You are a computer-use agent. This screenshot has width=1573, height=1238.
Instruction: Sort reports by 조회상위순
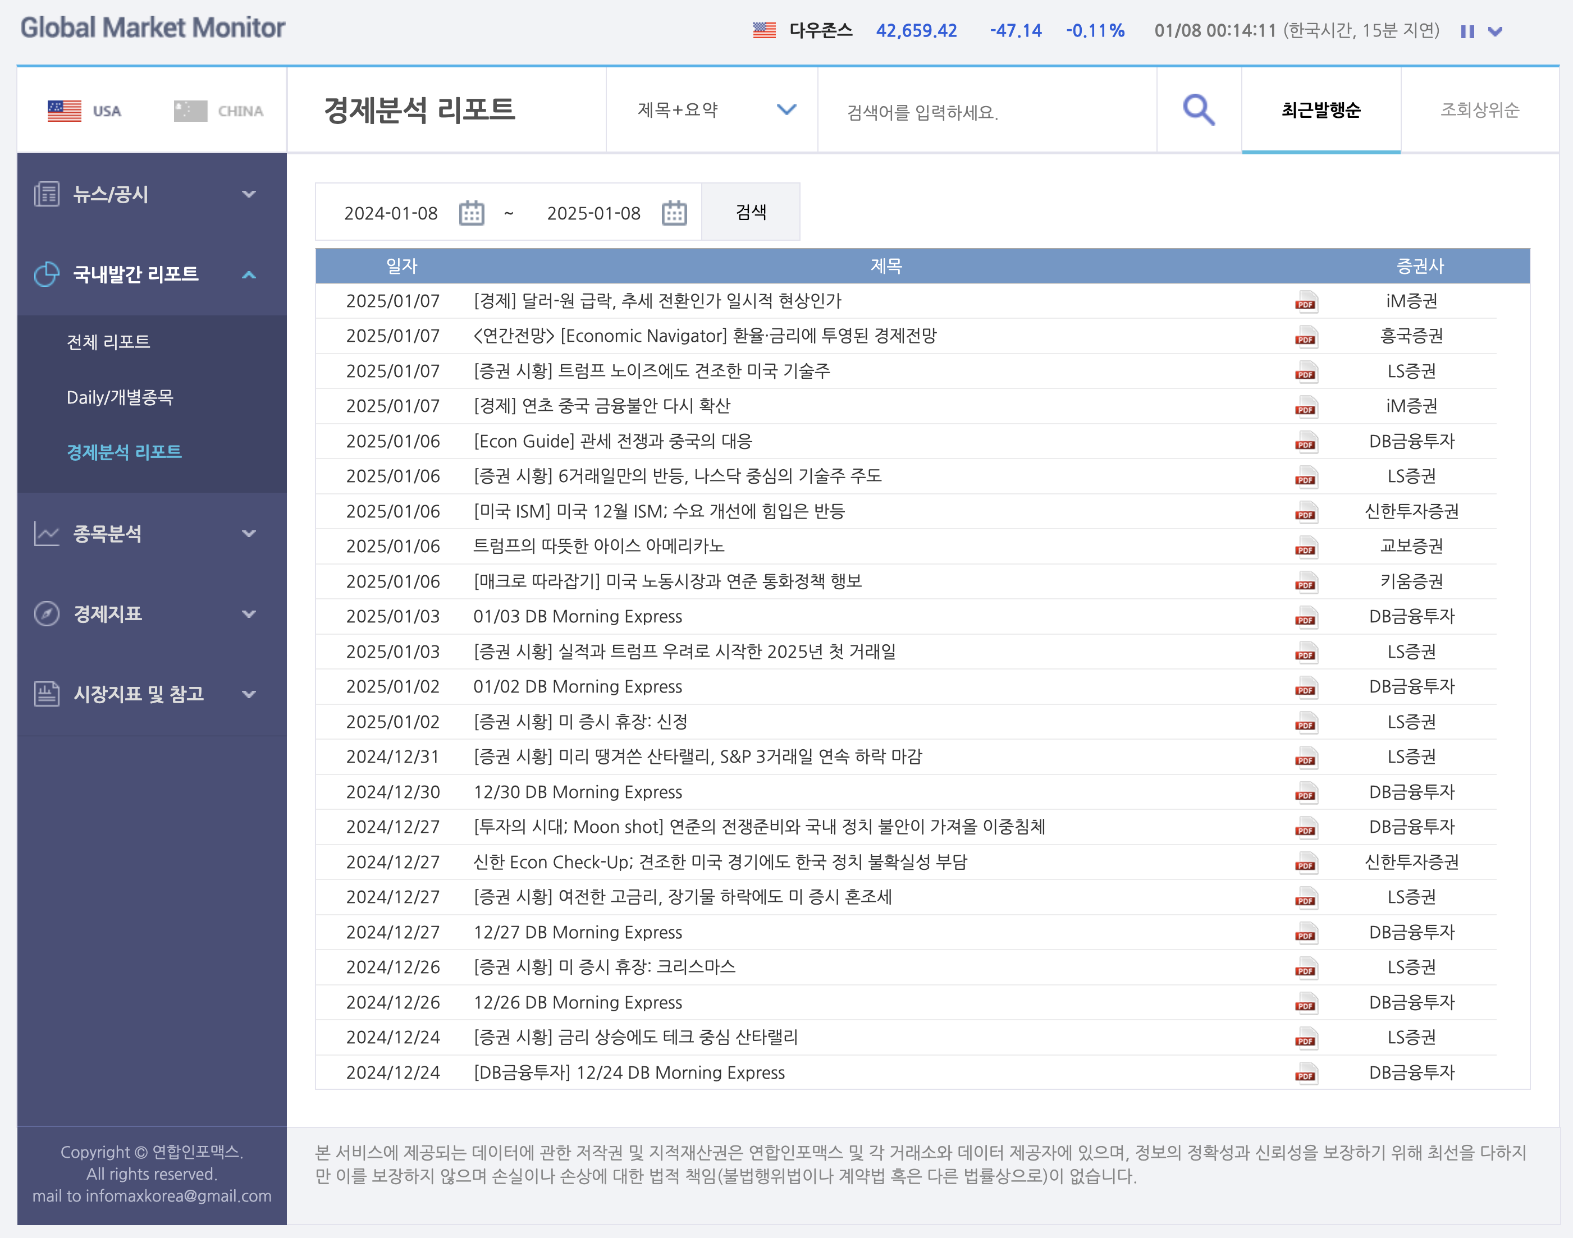coord(1479,110)
